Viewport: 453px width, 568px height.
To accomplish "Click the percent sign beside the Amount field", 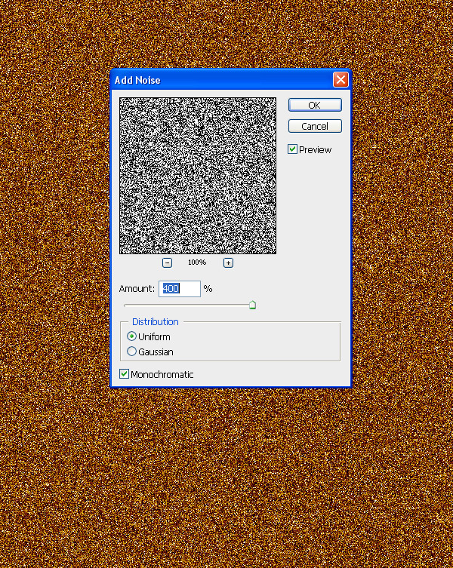I will tap(208, 289).
